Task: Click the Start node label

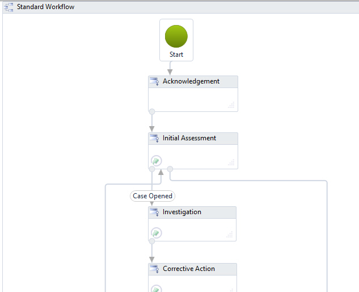Action: [176, 55]
